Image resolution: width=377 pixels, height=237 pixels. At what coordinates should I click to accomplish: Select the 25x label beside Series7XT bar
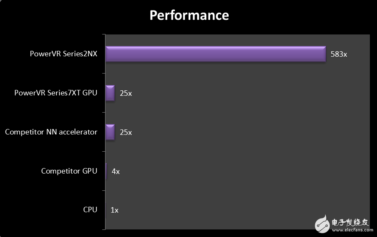pos(126,93)
